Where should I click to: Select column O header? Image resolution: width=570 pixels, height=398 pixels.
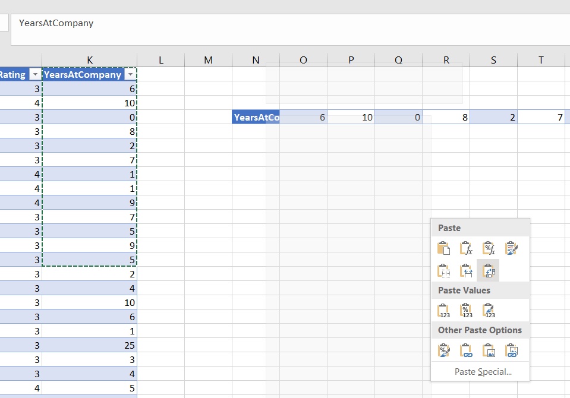tap(304, 60)
